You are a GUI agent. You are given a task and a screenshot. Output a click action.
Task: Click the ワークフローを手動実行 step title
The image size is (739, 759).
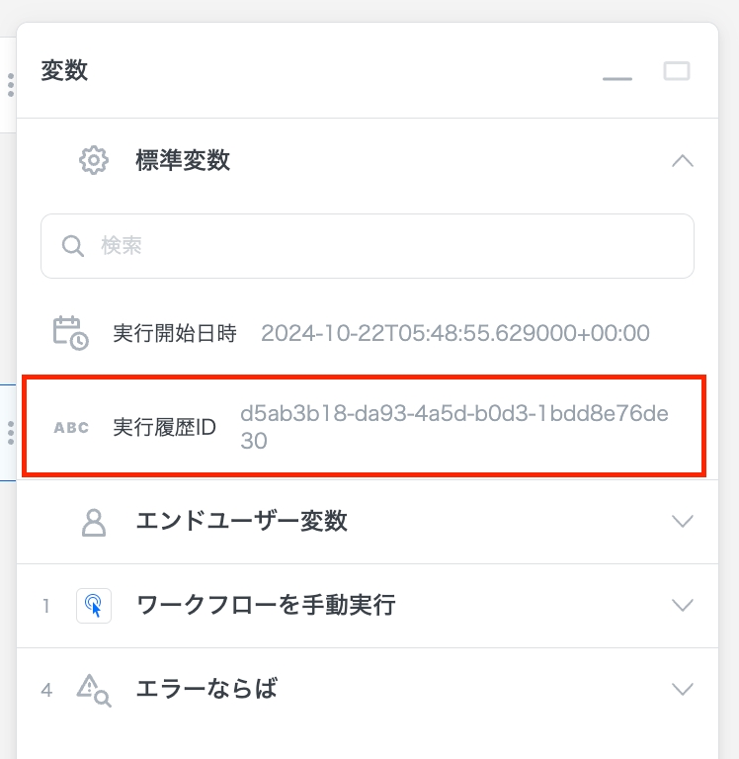click(x=266, y=605)
